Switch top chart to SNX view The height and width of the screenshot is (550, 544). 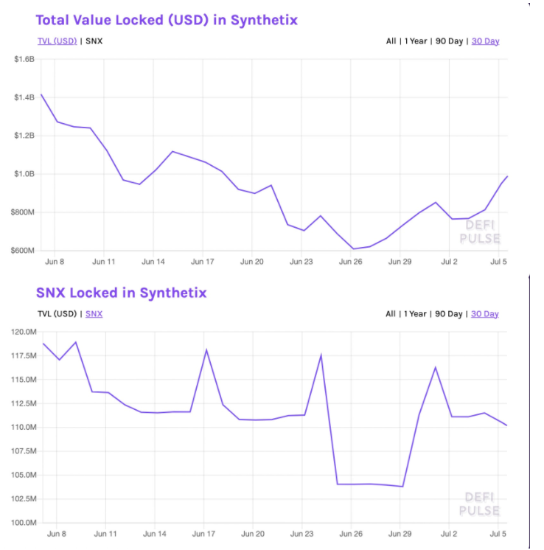[94, 41]
